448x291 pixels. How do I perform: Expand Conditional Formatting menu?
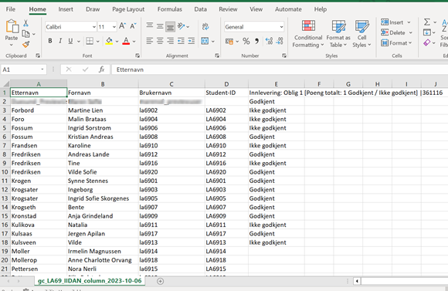click(308, 34)
